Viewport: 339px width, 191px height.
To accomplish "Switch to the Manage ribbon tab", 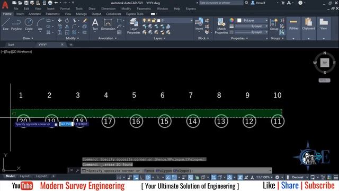I will (81, 14).
